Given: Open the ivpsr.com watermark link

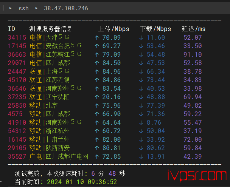Looking at the screenshot, I should pos(198,175).
